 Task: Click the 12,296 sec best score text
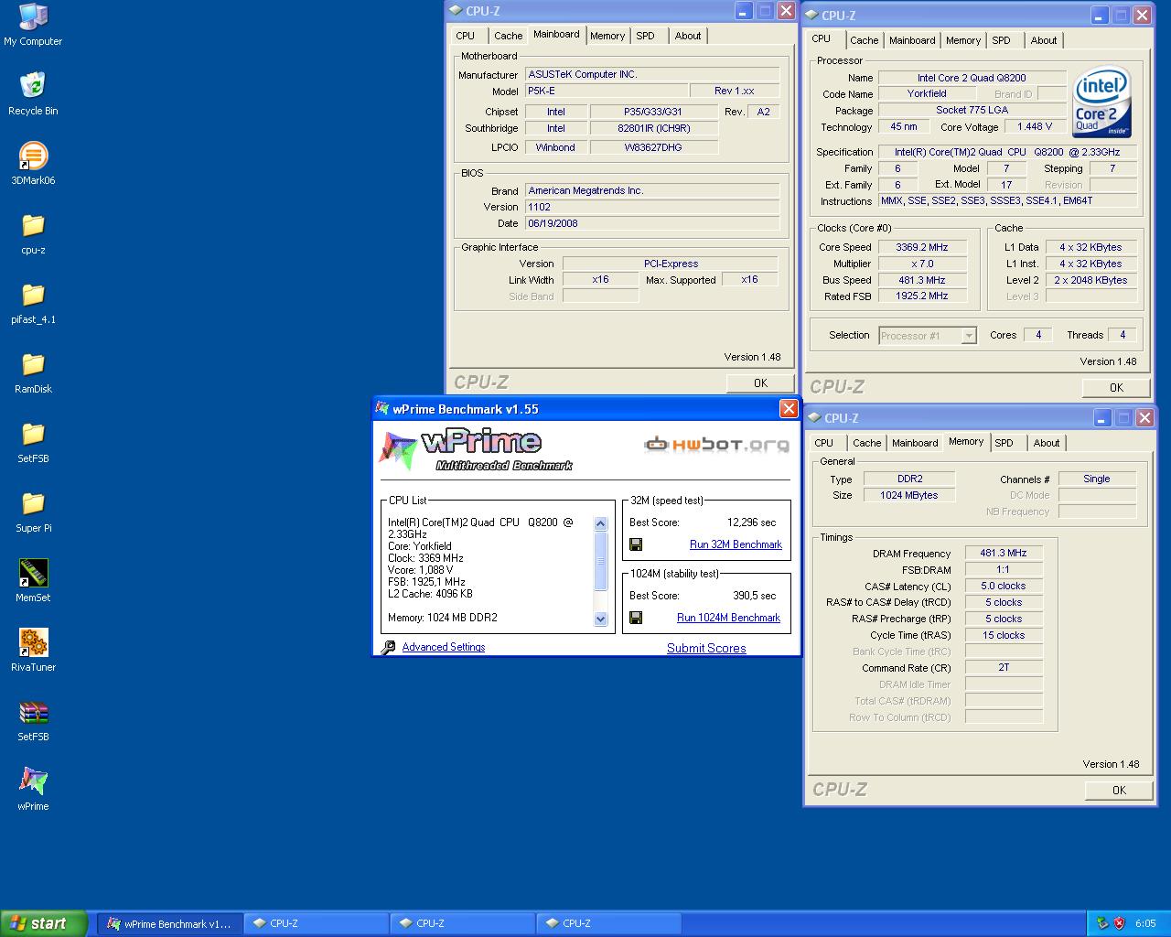751,522
